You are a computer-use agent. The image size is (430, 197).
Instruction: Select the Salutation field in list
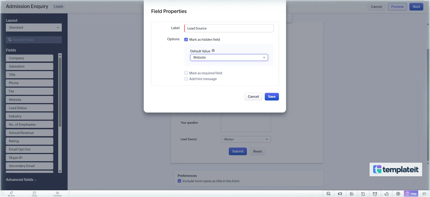pyautogui.click(x=30, y=66)
